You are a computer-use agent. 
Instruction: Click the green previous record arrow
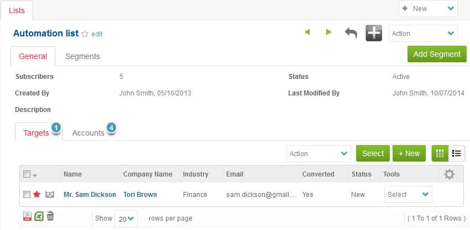pos(307,33)
